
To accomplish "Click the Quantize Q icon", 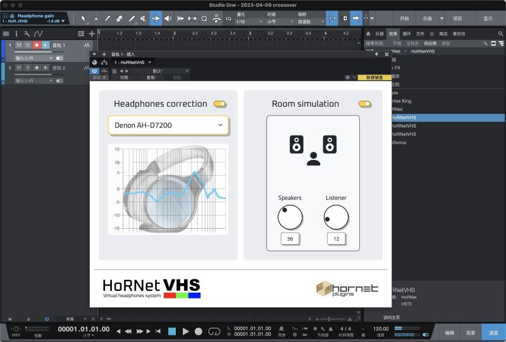I will (x=204, y=19).
